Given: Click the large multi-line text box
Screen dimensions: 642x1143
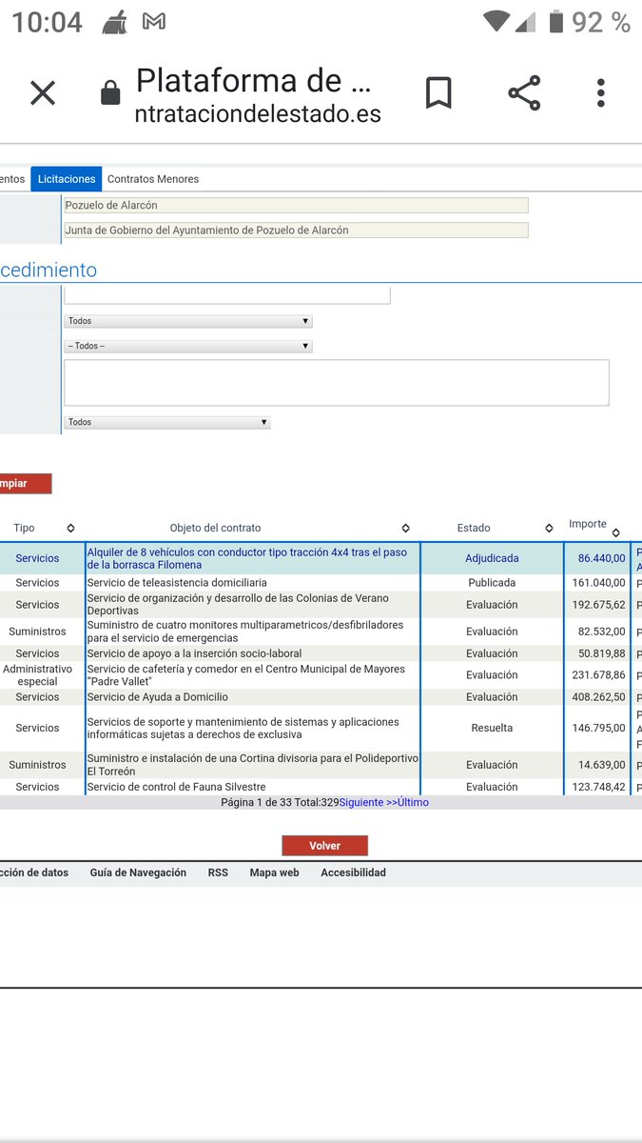Looking at the screenshot, I should 337,383.
